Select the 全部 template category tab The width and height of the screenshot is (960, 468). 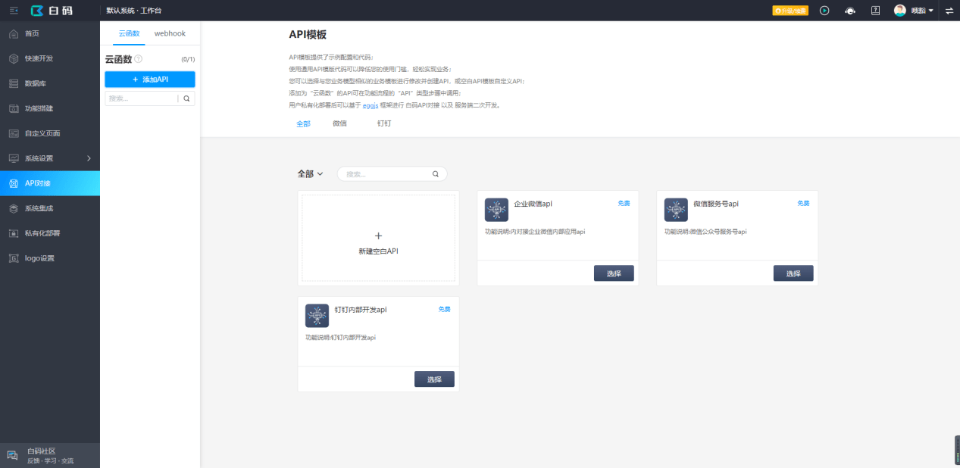[x=303, y=123]
